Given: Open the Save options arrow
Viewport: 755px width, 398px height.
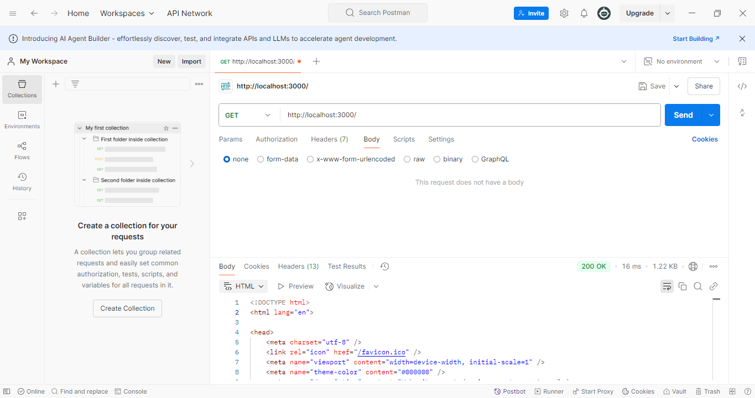Looking at the screenshot, I should pos(676,86).
